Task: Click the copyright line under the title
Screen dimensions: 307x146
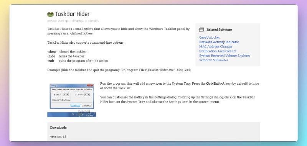Action: [x=73, y=21]
